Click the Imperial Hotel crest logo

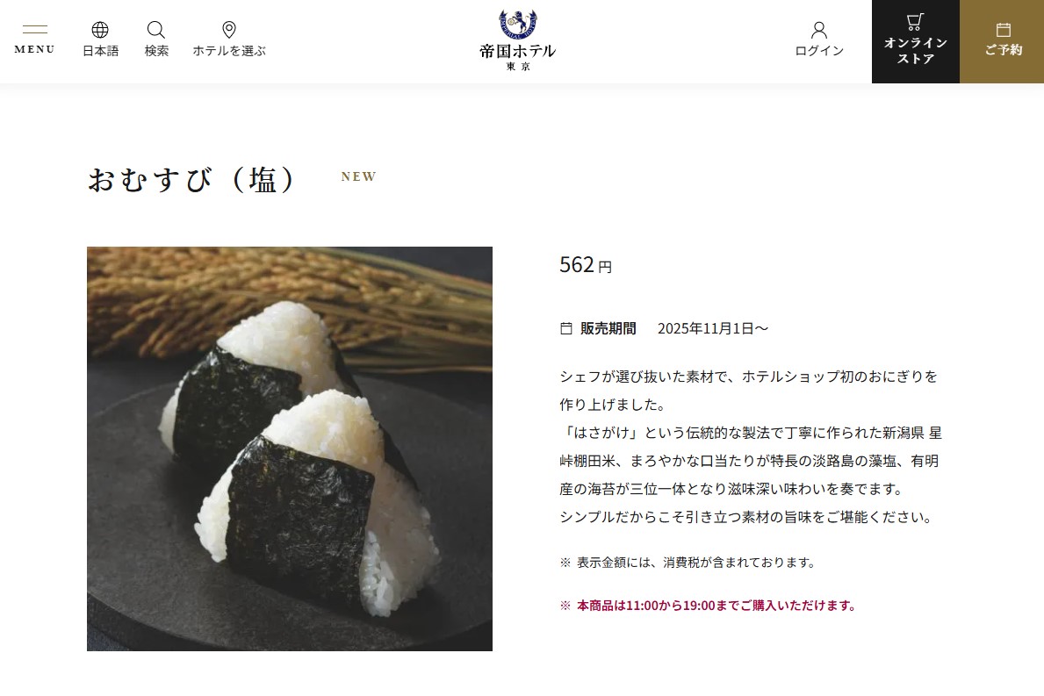[517, 24]
